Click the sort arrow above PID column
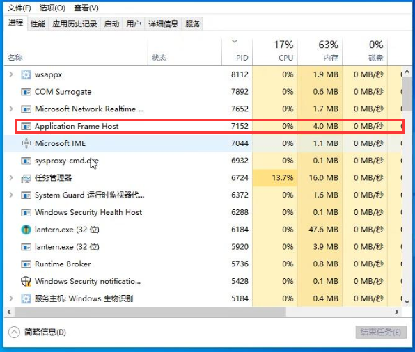Image resolution: width=415 pixels, height=352 pixels. (x=235, y=42)
